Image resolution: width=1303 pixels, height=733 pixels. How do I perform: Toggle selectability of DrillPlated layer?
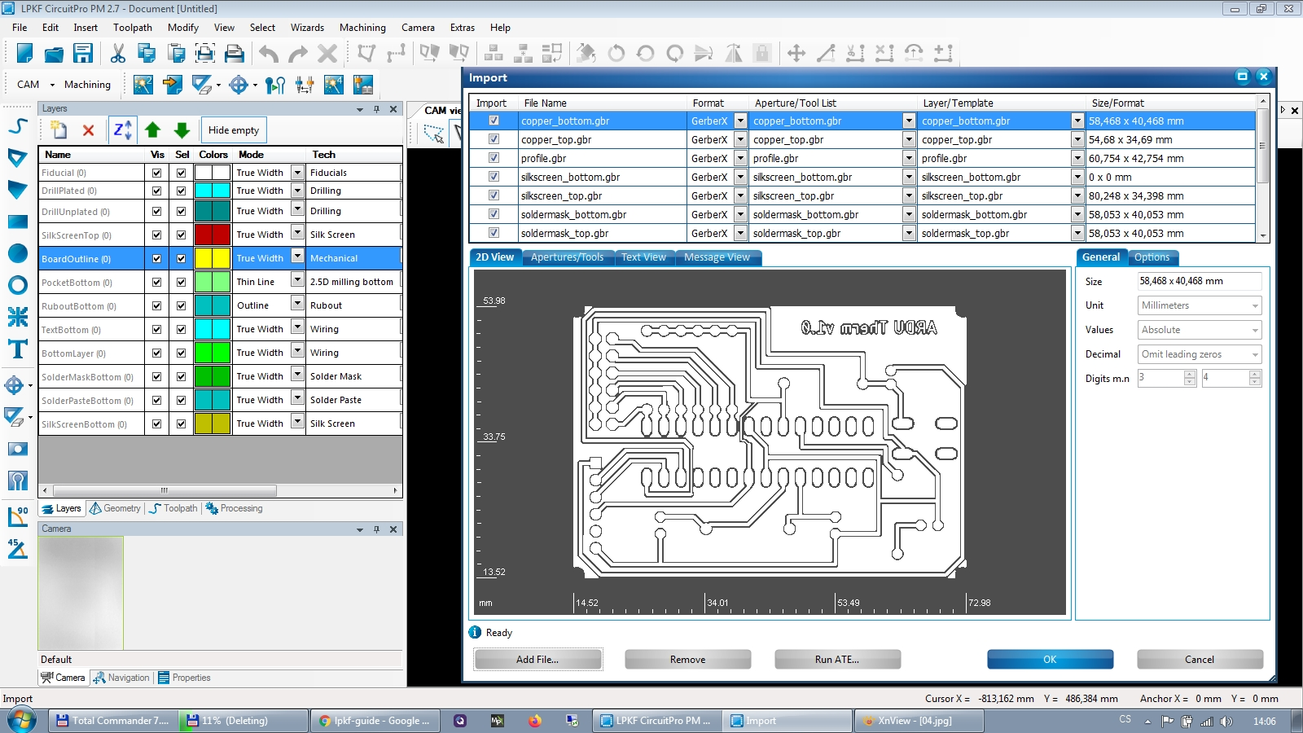182,191
